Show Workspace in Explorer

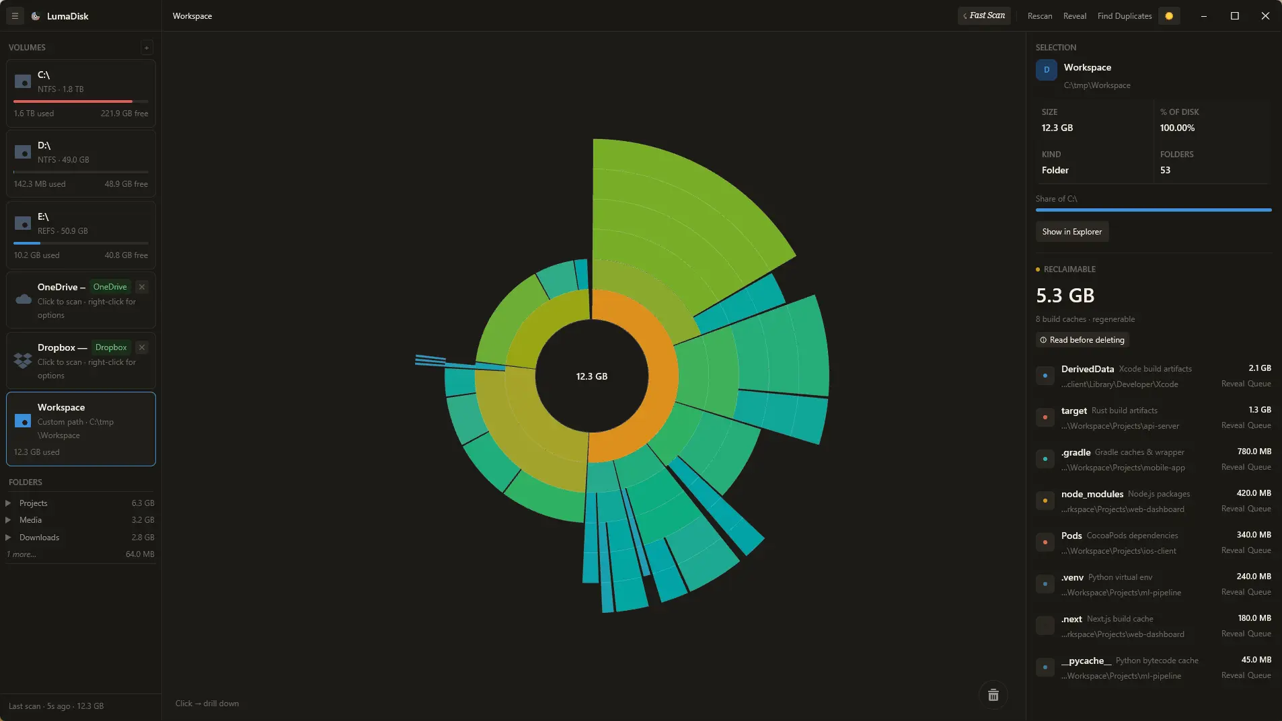[1072, 232]
